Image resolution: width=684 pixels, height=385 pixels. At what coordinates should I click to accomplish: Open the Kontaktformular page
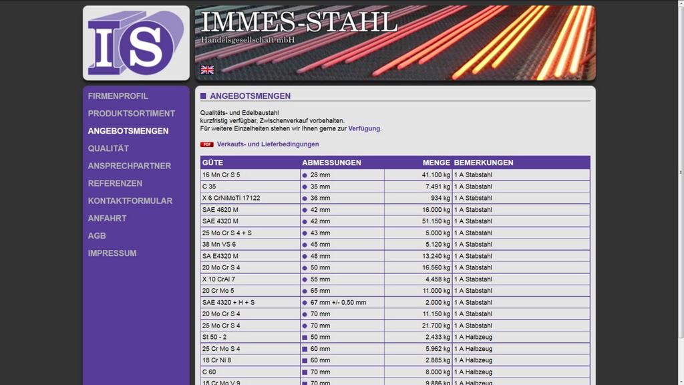tap(130, 201)
